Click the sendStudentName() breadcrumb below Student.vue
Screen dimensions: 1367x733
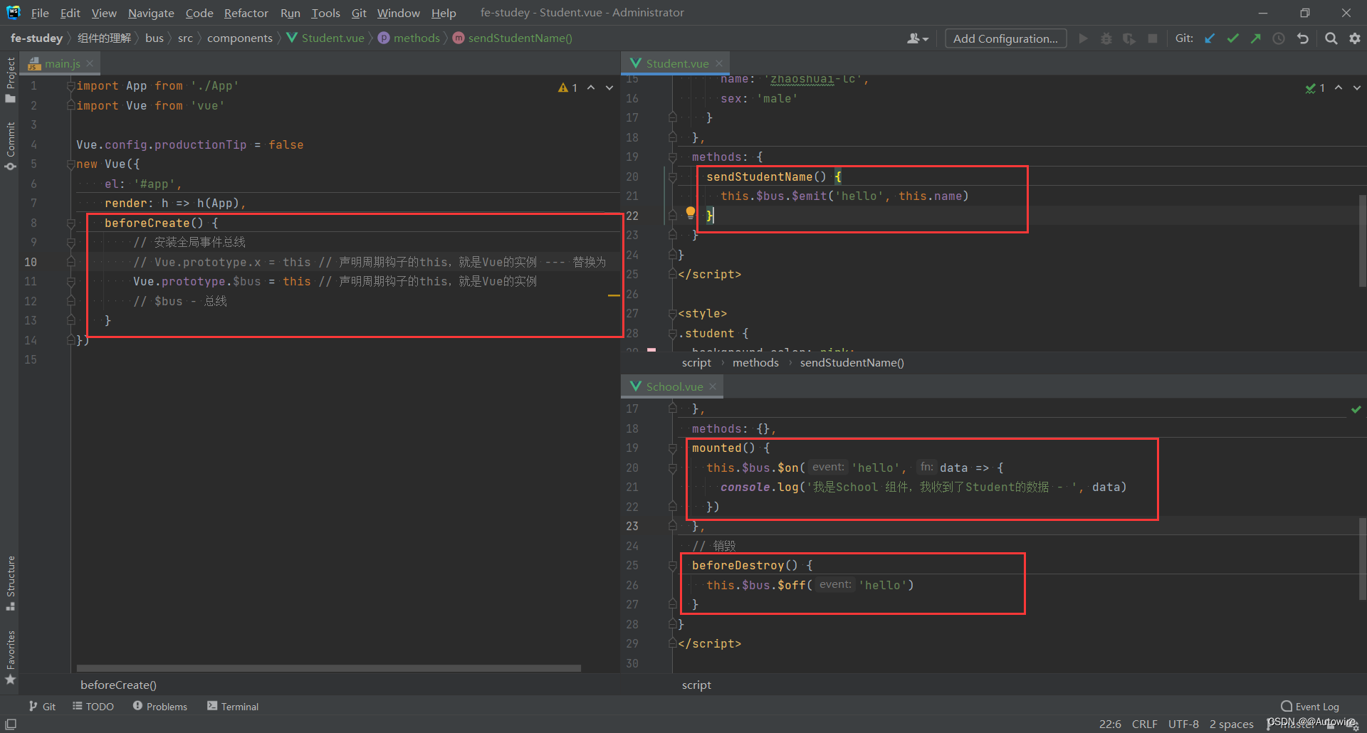[x=852, y=363]
